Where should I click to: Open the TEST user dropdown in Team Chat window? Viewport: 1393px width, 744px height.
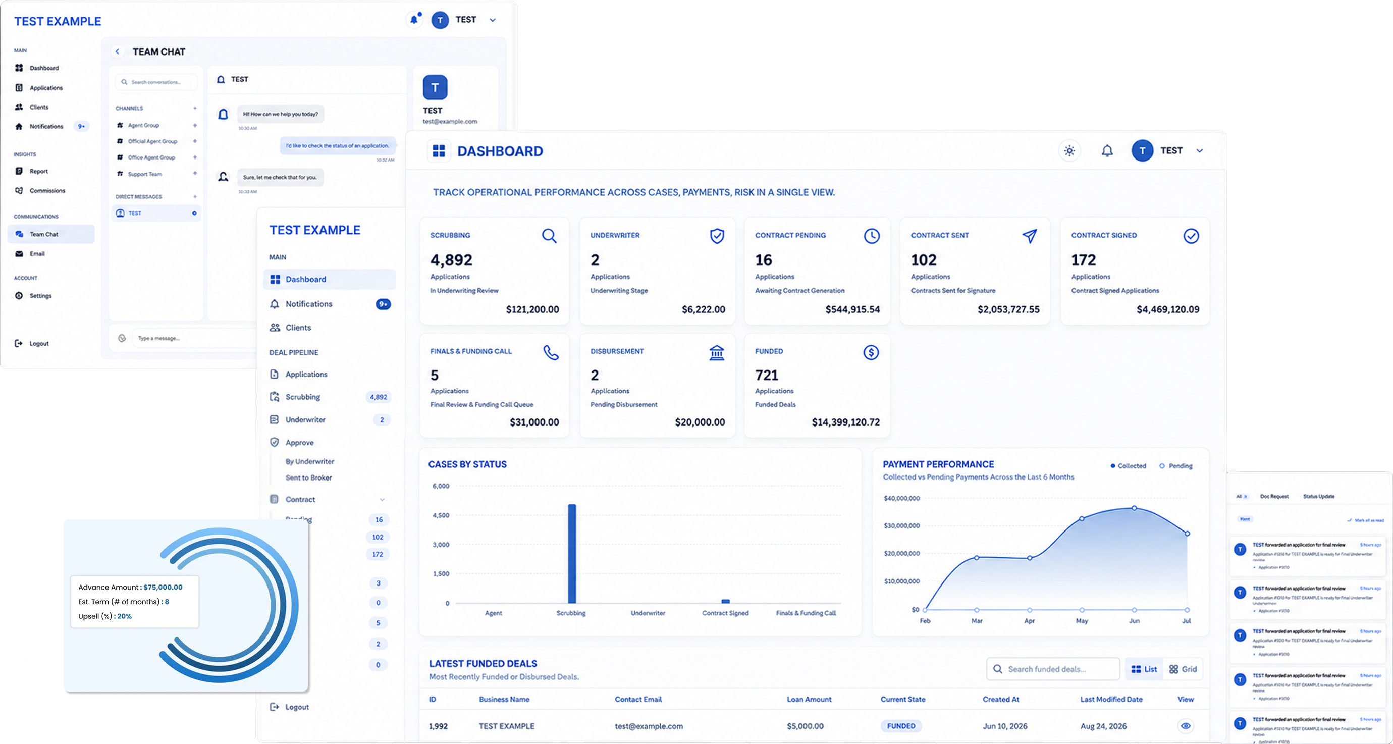pos(493,20)
